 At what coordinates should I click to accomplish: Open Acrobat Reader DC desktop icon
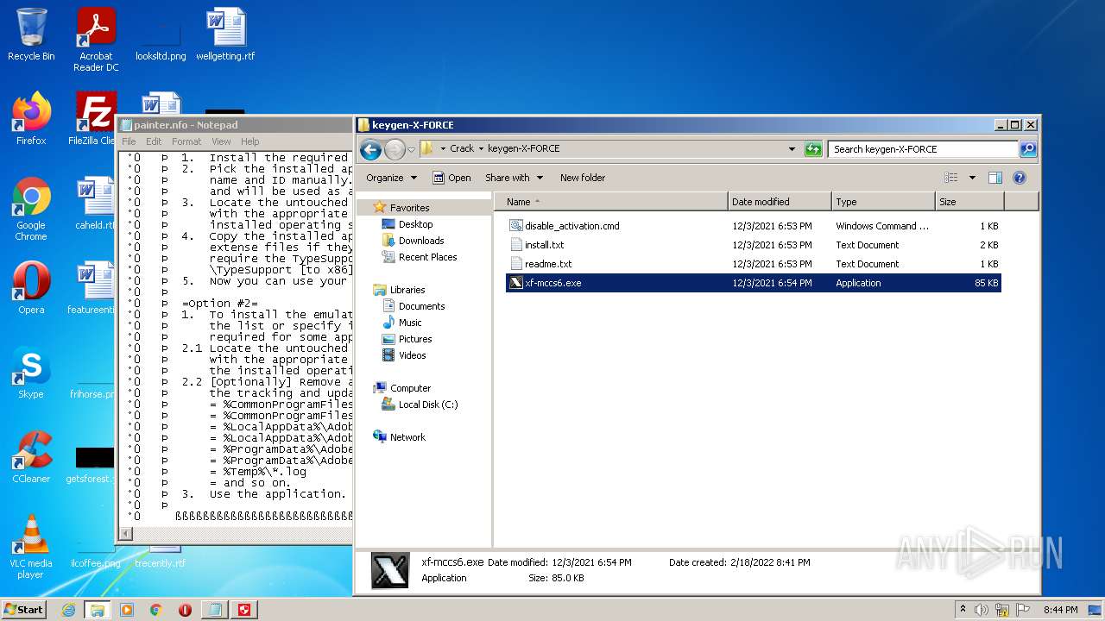click(x=96, y=40)
